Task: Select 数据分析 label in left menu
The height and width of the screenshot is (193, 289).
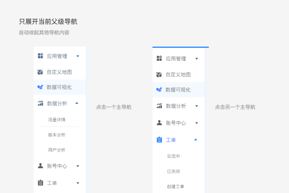Action: [57, 103]
